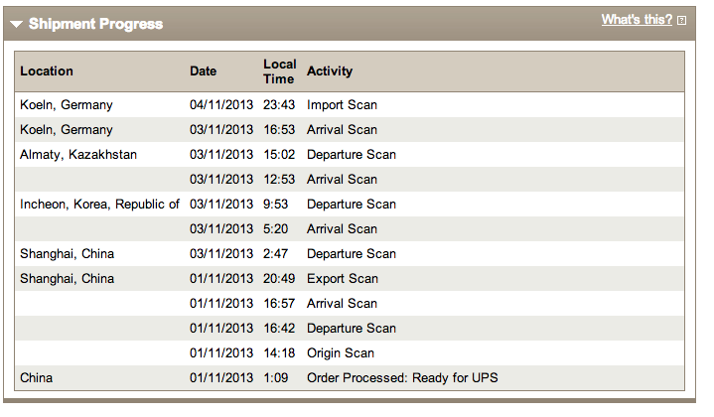The width and height of the screenshot is (714, 417).
Task: Open the "What's this?" help link
Action: pyautogui.click(x=637, y=20)
